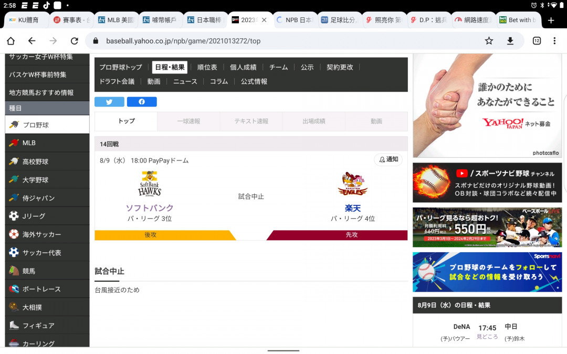Switch to the 日本職棒 browser tab
The image size is (567, 354).
coord(205,20)
